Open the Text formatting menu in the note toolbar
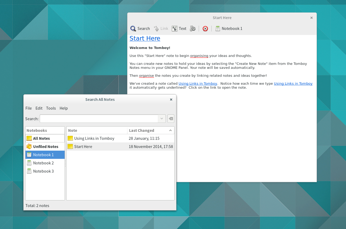346x229 pixels. 179,29
